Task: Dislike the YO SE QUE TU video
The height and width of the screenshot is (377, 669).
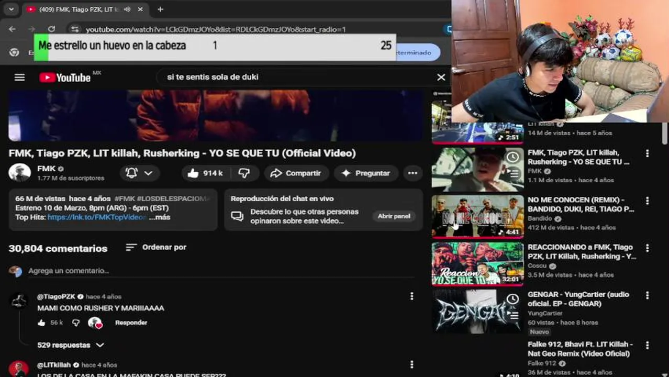Action: (244, 173)
